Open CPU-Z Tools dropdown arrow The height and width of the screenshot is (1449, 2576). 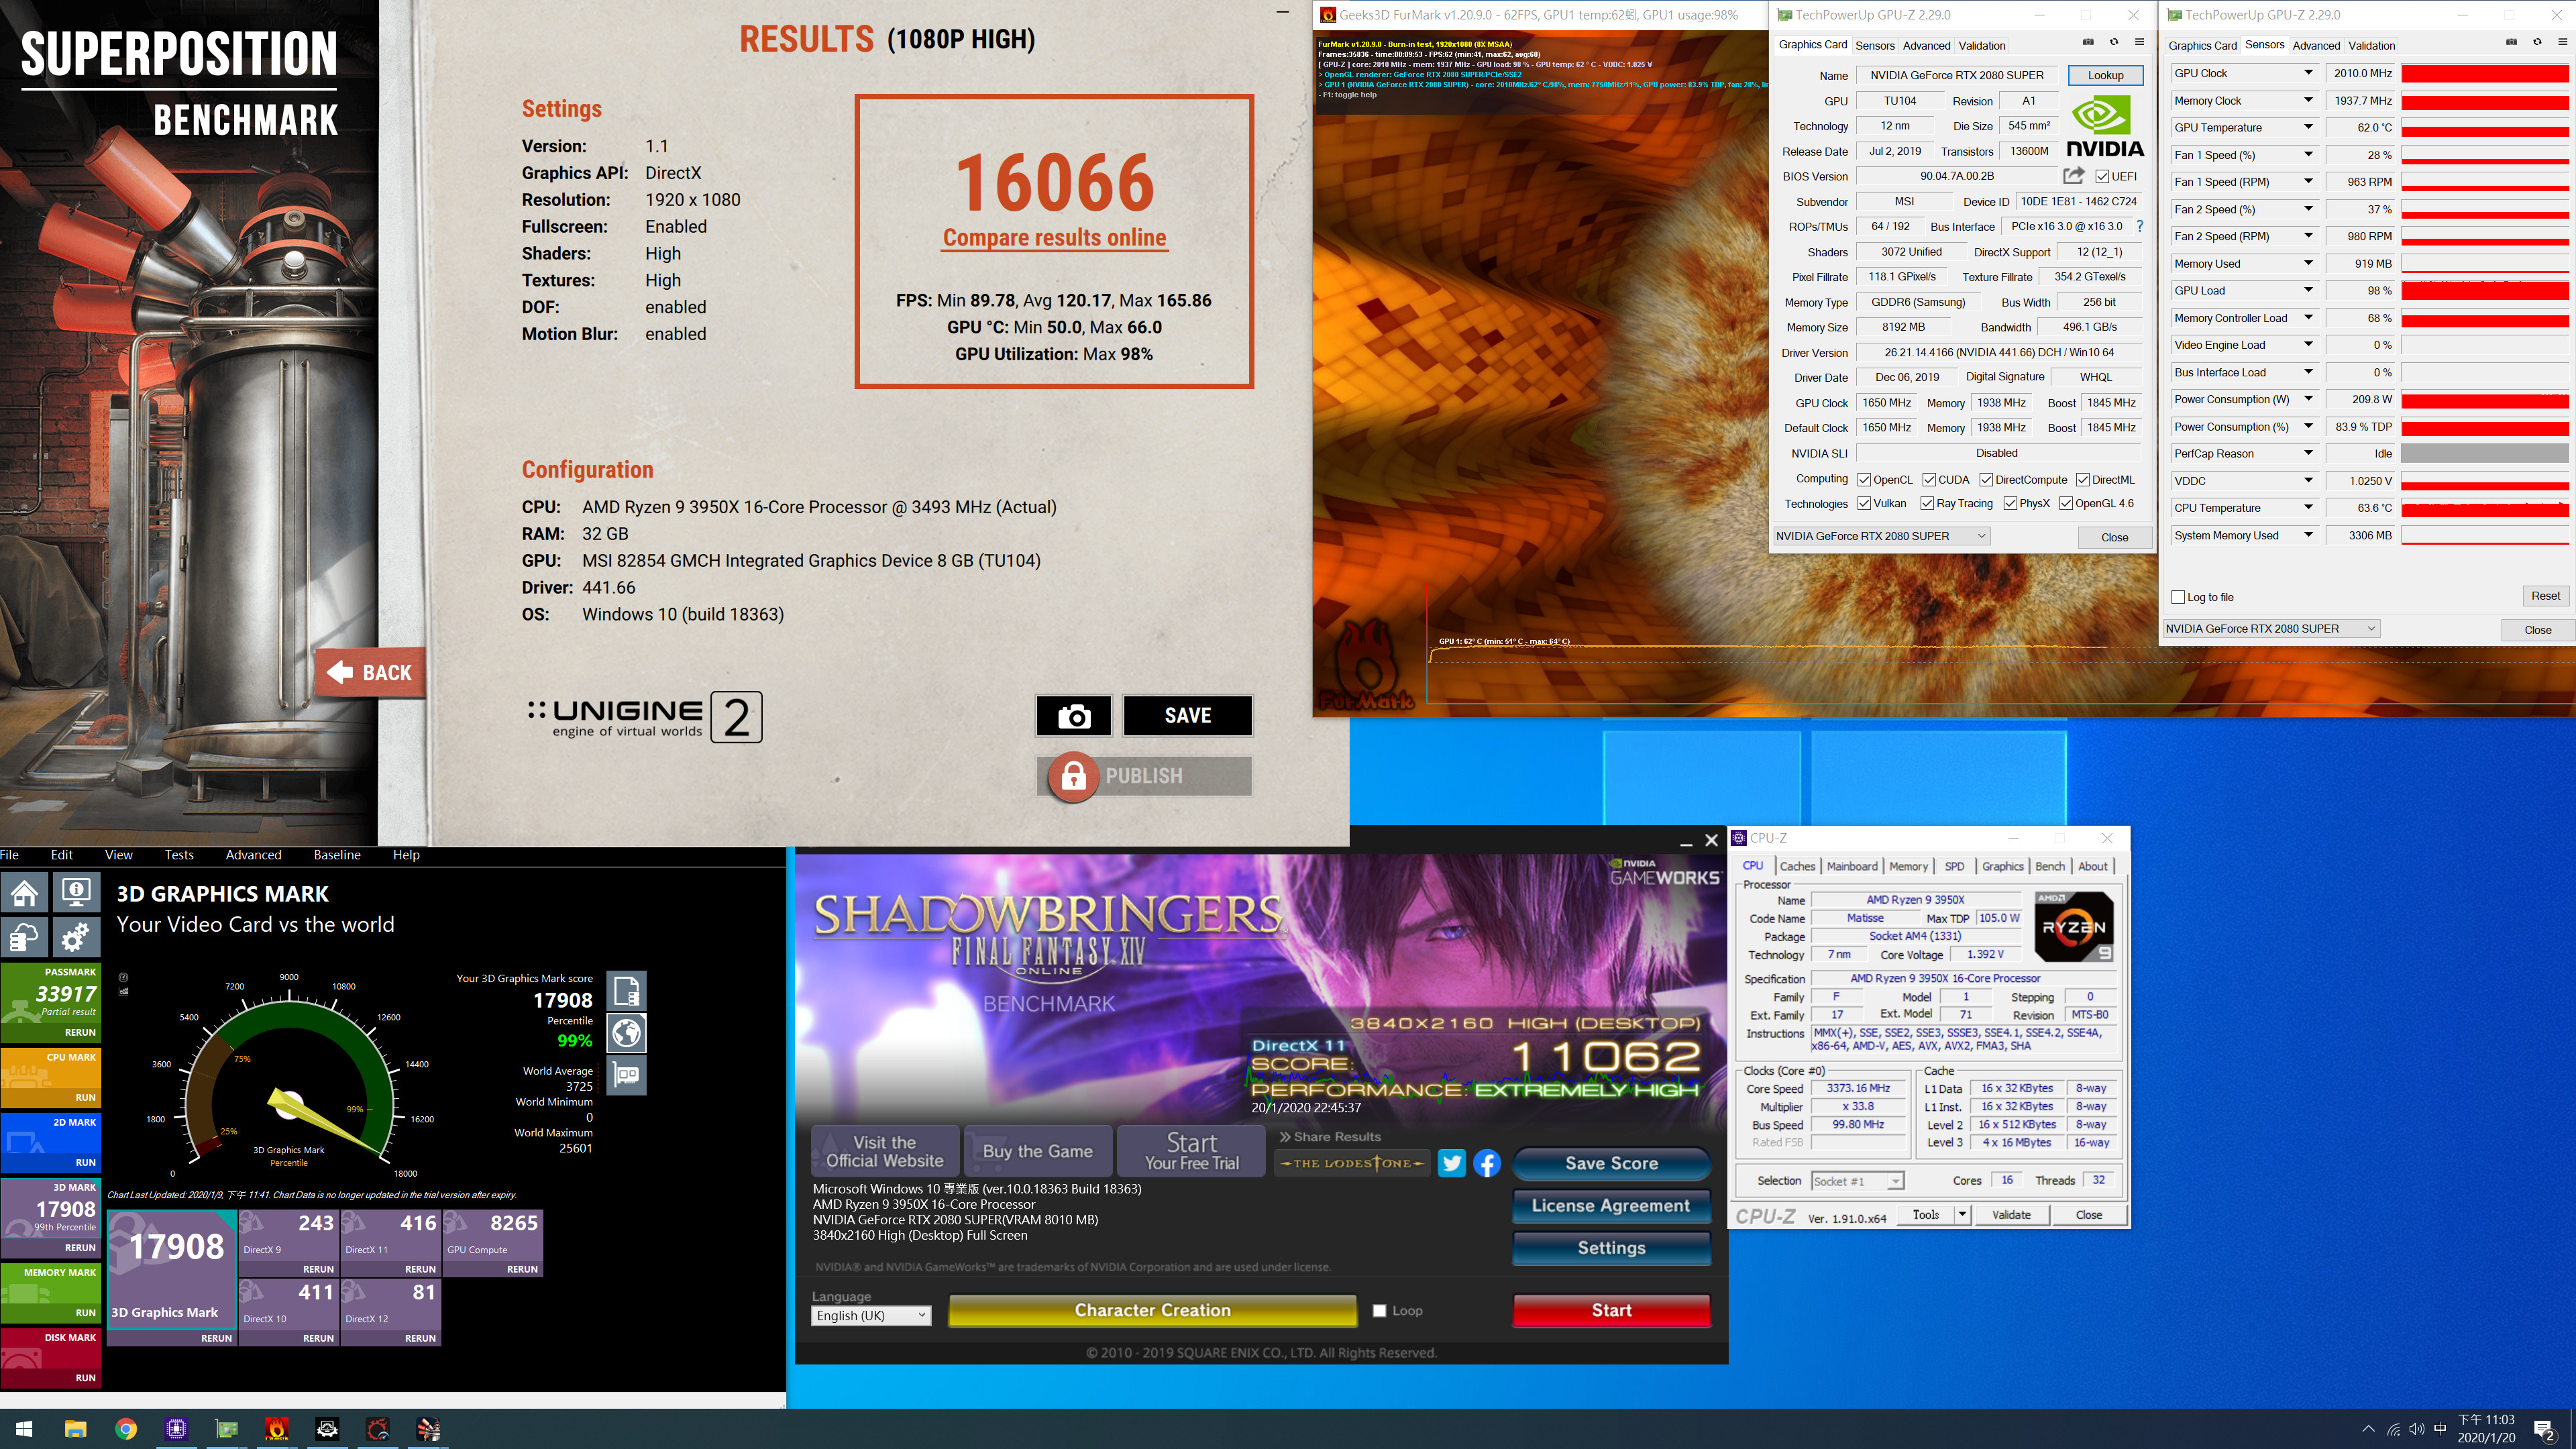(x=1962, y=1215)
